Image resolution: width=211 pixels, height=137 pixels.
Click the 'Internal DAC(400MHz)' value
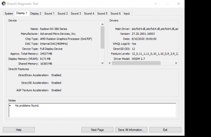(x=54, y=44)
